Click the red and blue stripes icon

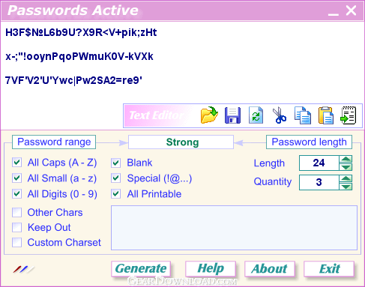(24, 269)
